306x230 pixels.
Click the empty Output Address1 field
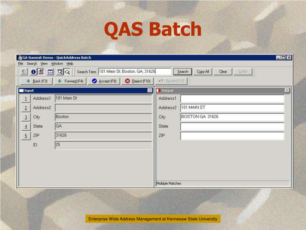tap(232, 99)
